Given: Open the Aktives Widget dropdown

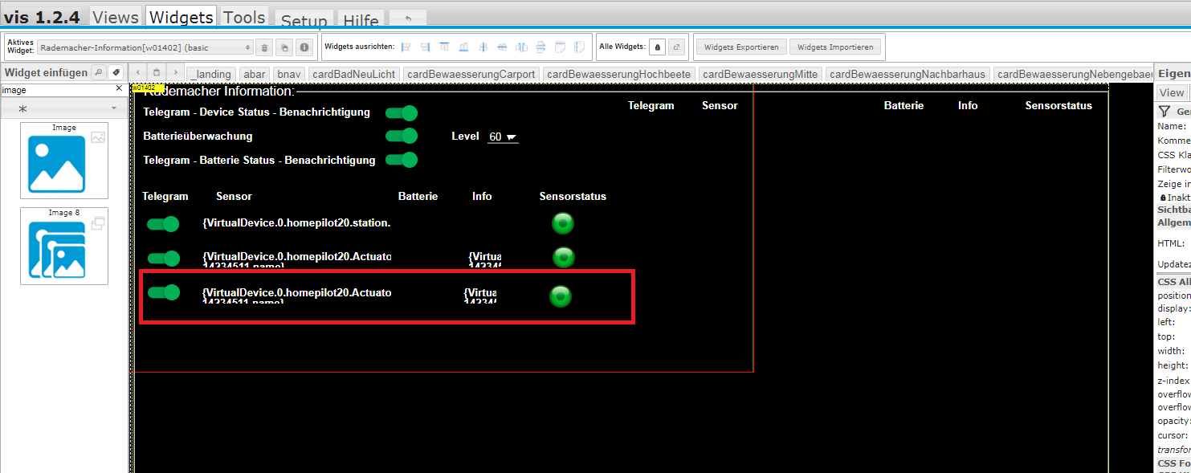Looking at the screenshot, I should coord(145,47).
